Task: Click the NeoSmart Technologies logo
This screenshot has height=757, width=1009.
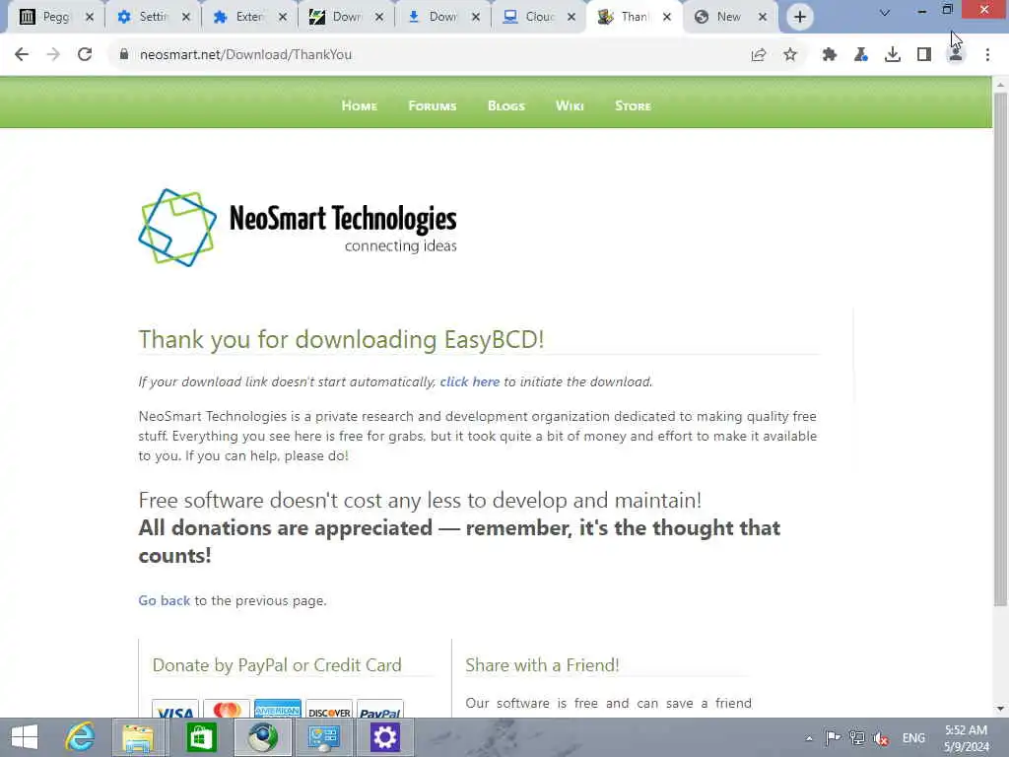Action: point(298,228)
